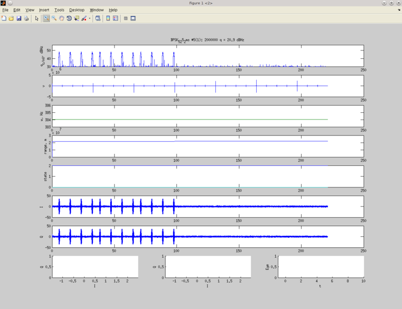Print the figure using the printer icon
Screen dimensions: 402x309
pos(26,19)
